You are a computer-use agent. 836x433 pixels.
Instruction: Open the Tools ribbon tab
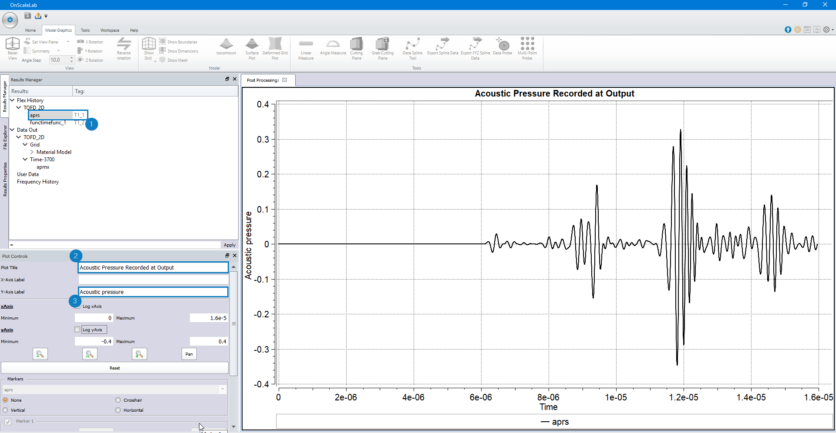click(x=85, y=30)
